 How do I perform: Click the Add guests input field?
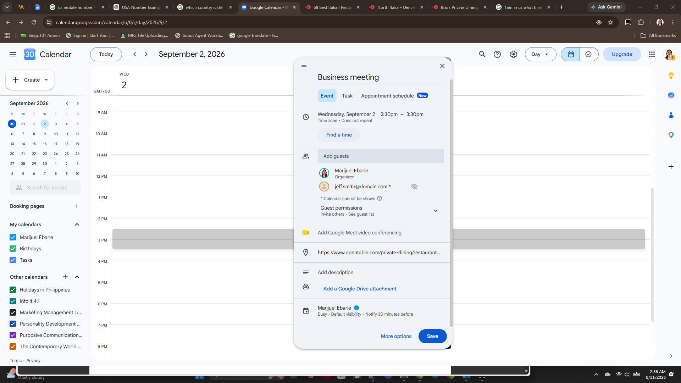click(x=381, y=156)
